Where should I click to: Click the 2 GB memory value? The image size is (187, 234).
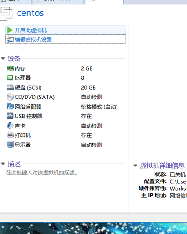[x=87, y=68]
